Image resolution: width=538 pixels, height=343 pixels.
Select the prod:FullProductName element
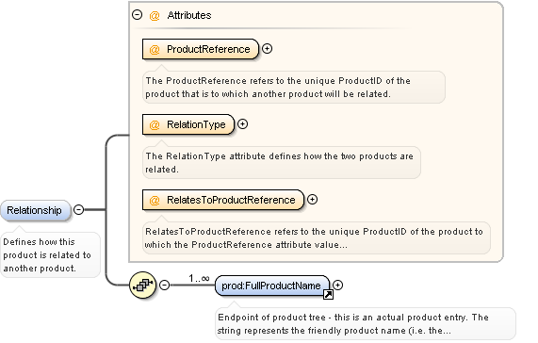pyautogui.click(x=272, y=286)
